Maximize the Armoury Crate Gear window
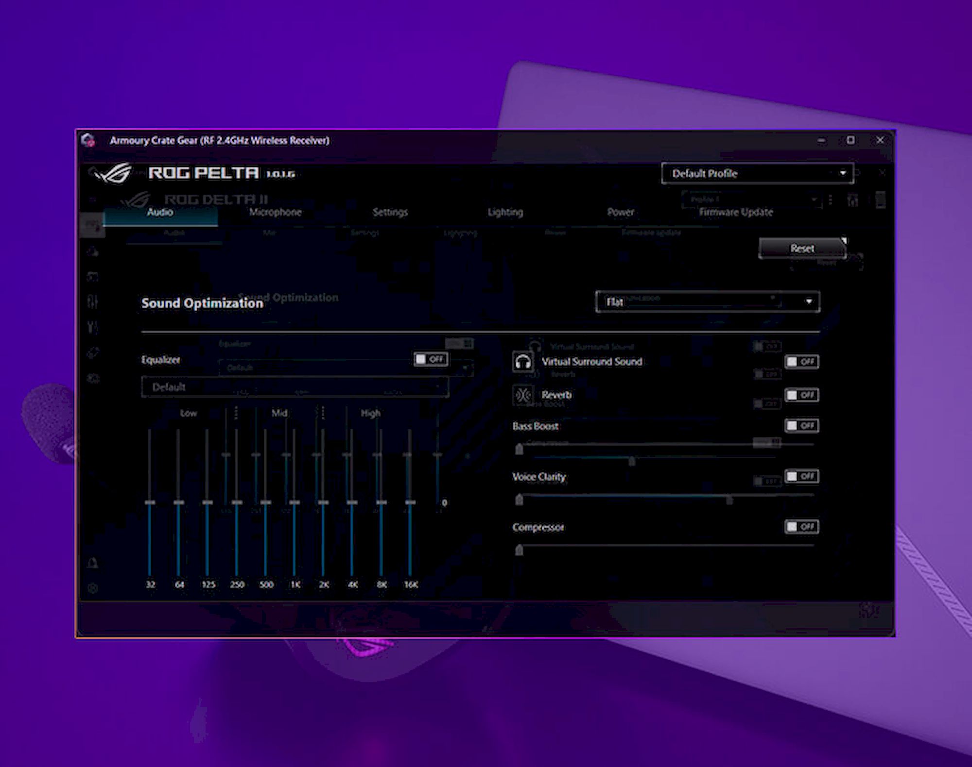Image resolution: width=972 pixels, height=767 pixels. (x=850, y=140)
